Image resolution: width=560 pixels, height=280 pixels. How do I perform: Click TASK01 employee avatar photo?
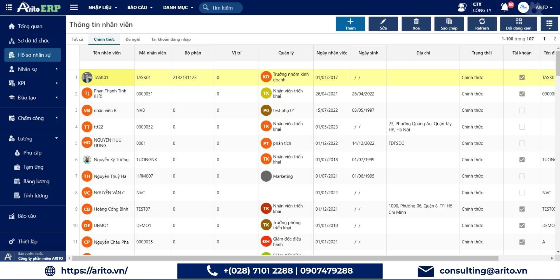87,78
